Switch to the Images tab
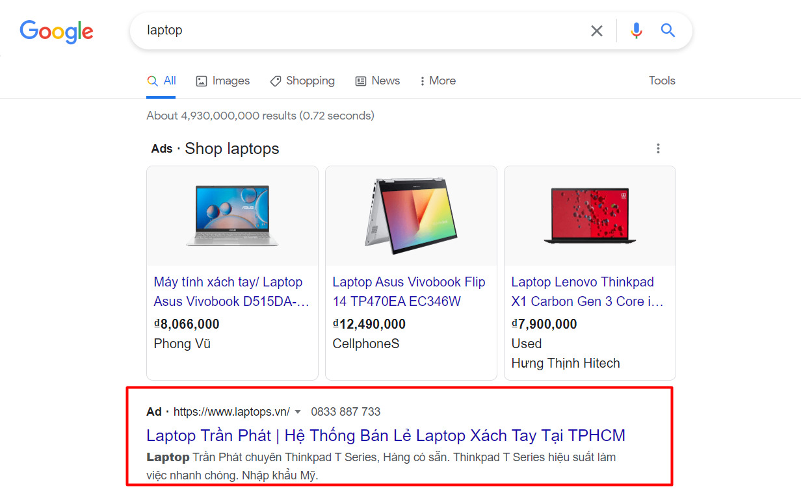The image size is (801, 493). point(223,81)
